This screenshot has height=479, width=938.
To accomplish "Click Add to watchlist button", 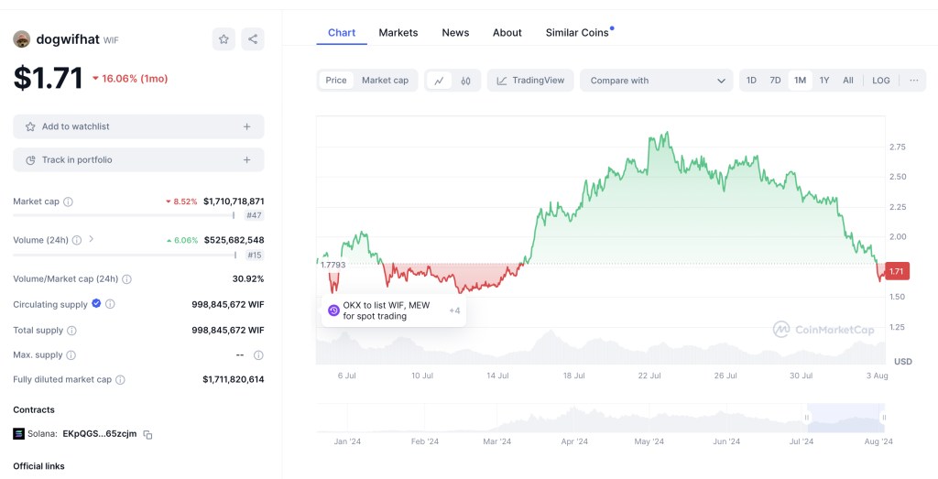I will tap(139, 126).
